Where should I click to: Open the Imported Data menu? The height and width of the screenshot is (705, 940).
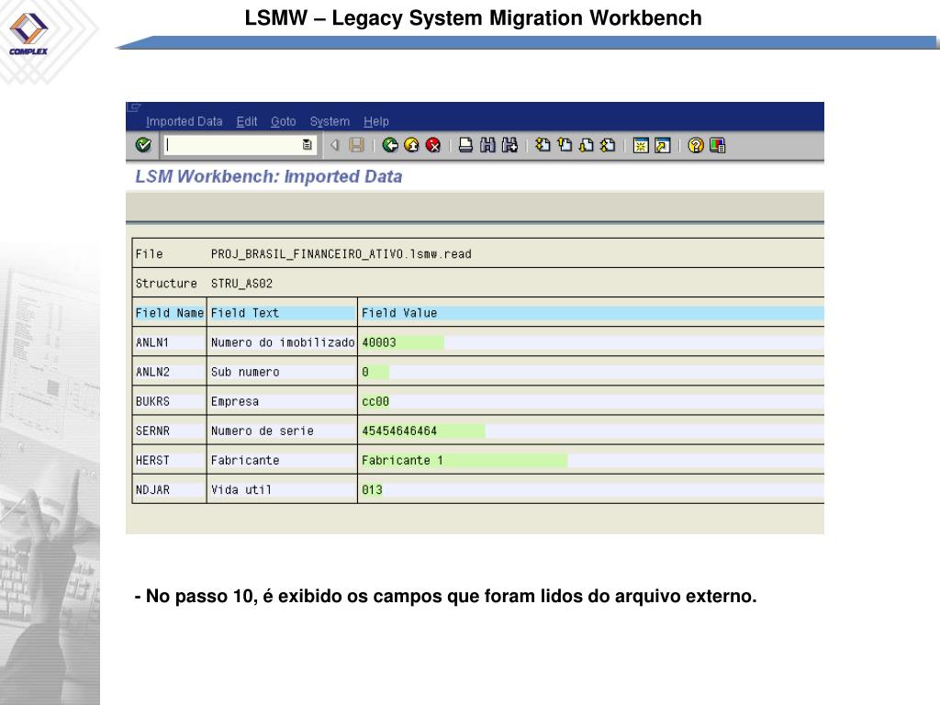(x=184, y=122)
